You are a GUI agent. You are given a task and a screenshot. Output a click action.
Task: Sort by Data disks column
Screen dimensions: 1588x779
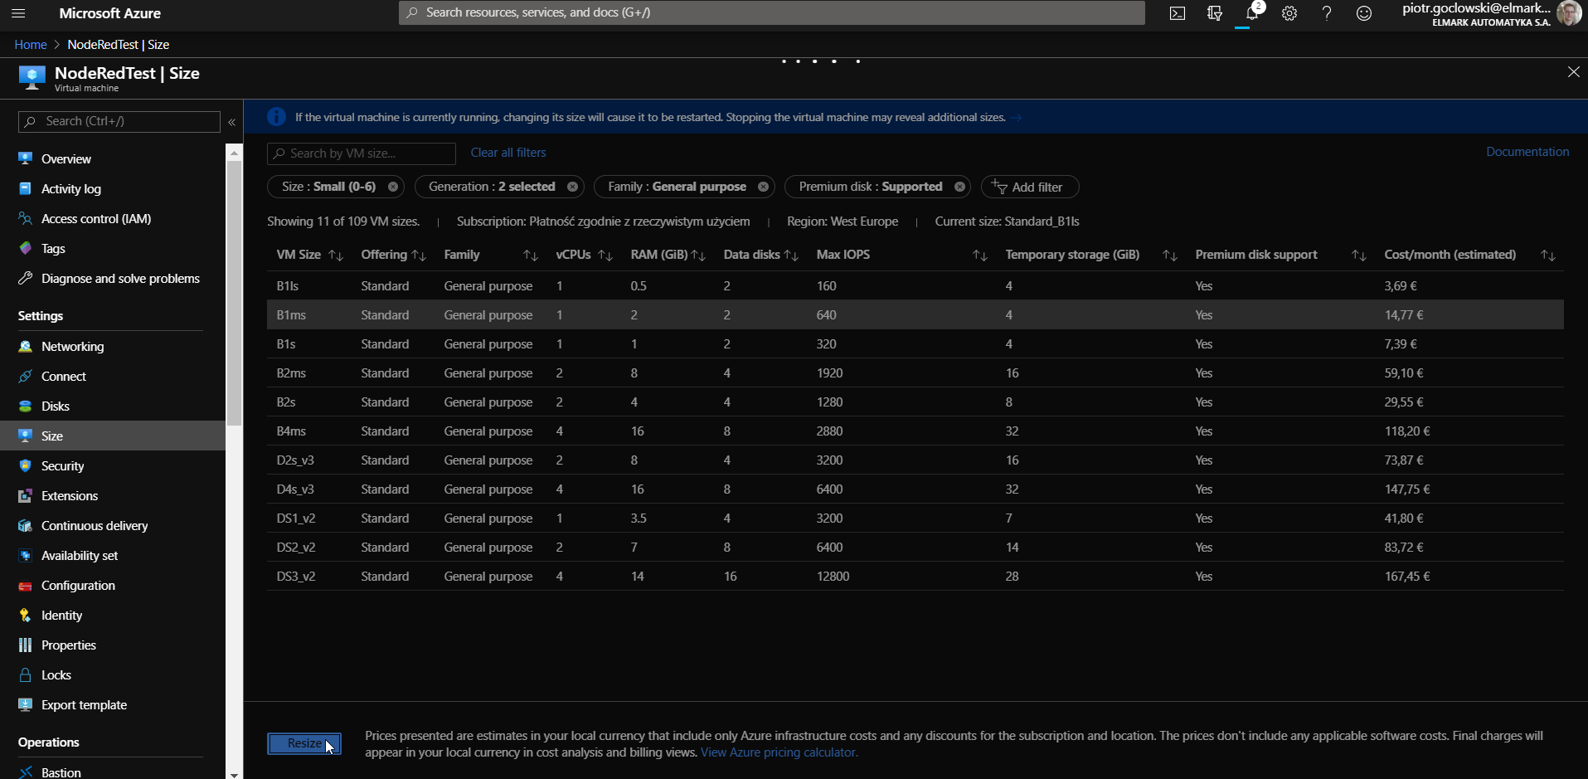coord(791,256)
